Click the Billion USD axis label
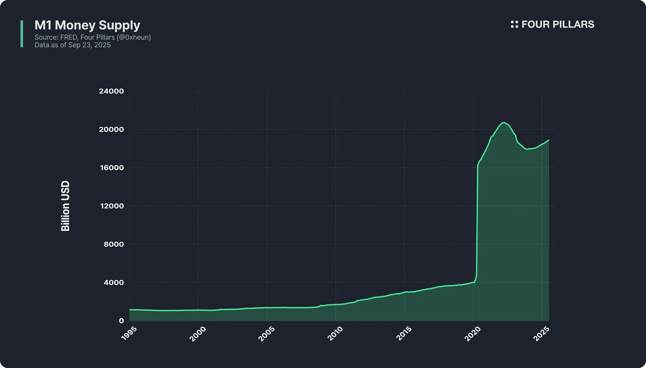 tap(65, 206)
